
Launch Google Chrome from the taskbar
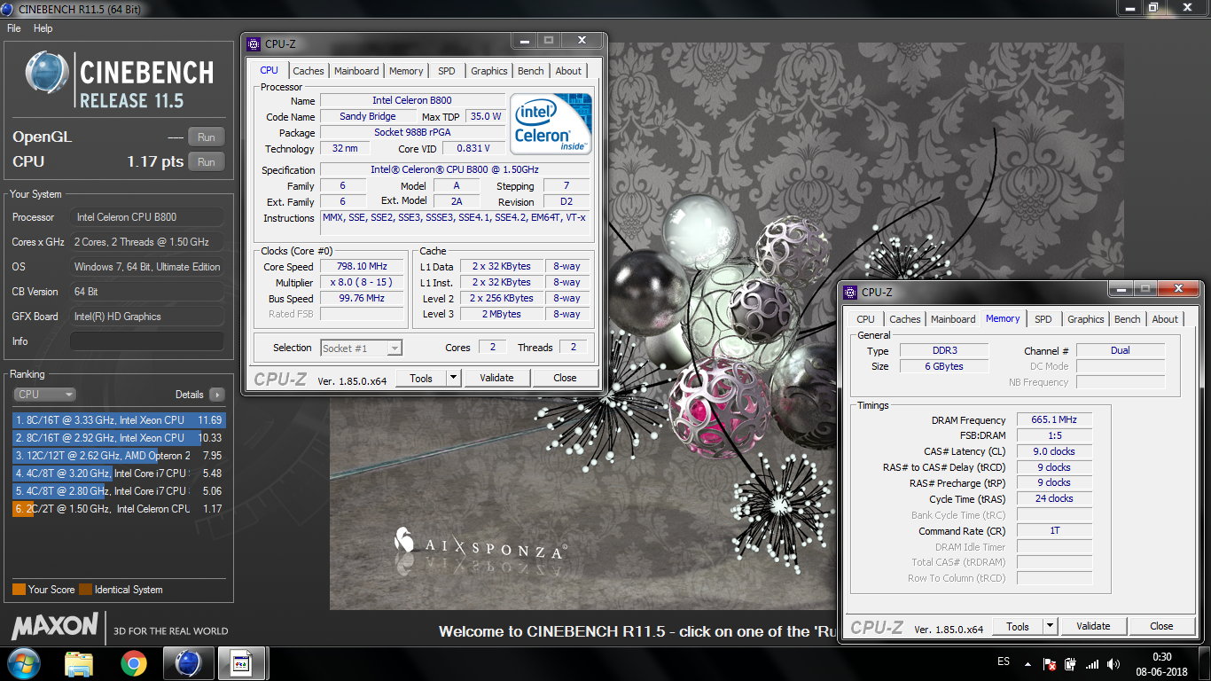[x=134, y=663]
